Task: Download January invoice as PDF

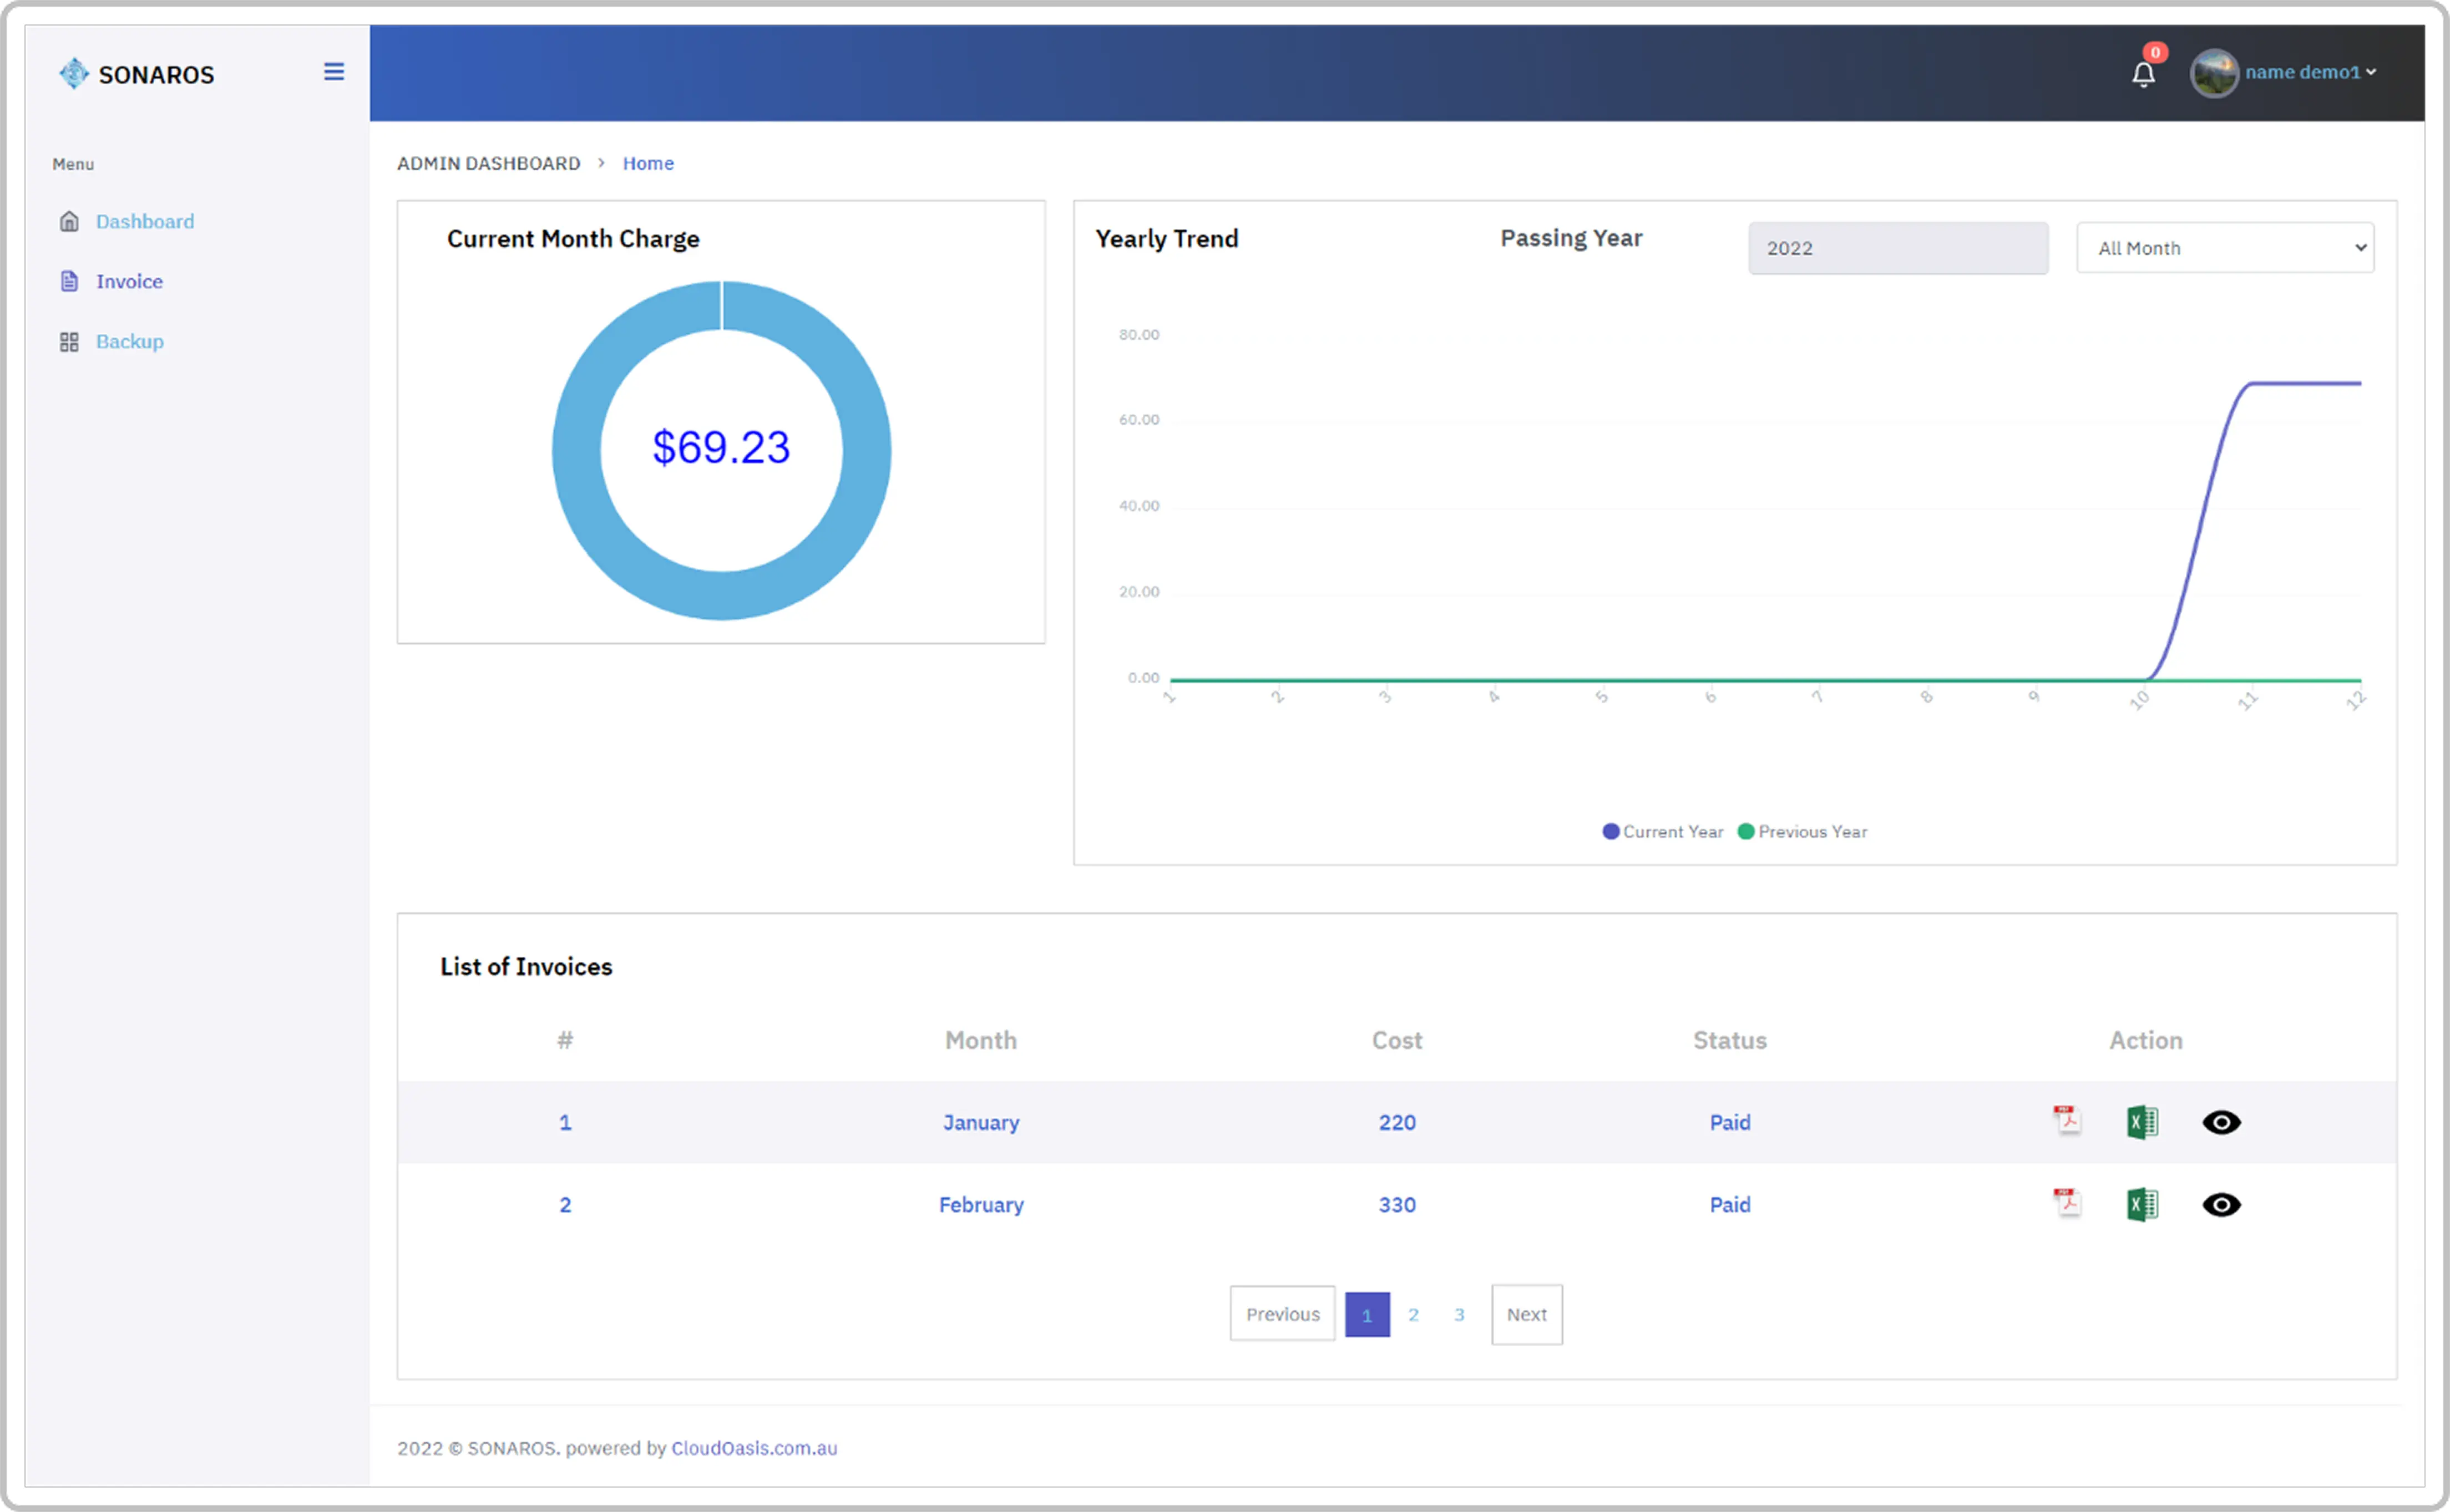Action: tap(2067, 1122)
